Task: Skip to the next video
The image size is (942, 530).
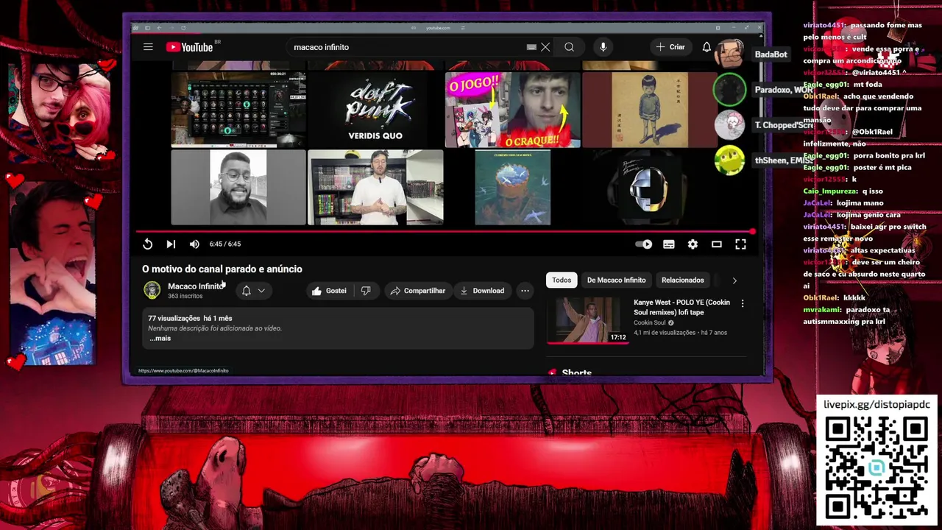Action: coord(171,244)
